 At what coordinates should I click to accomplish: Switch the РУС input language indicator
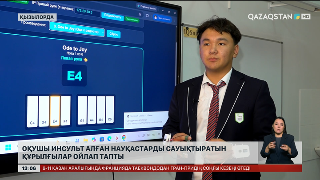point(154,135)
